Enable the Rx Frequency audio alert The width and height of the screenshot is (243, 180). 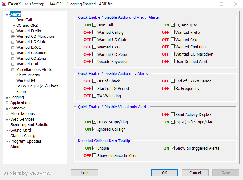pos(172,88)
